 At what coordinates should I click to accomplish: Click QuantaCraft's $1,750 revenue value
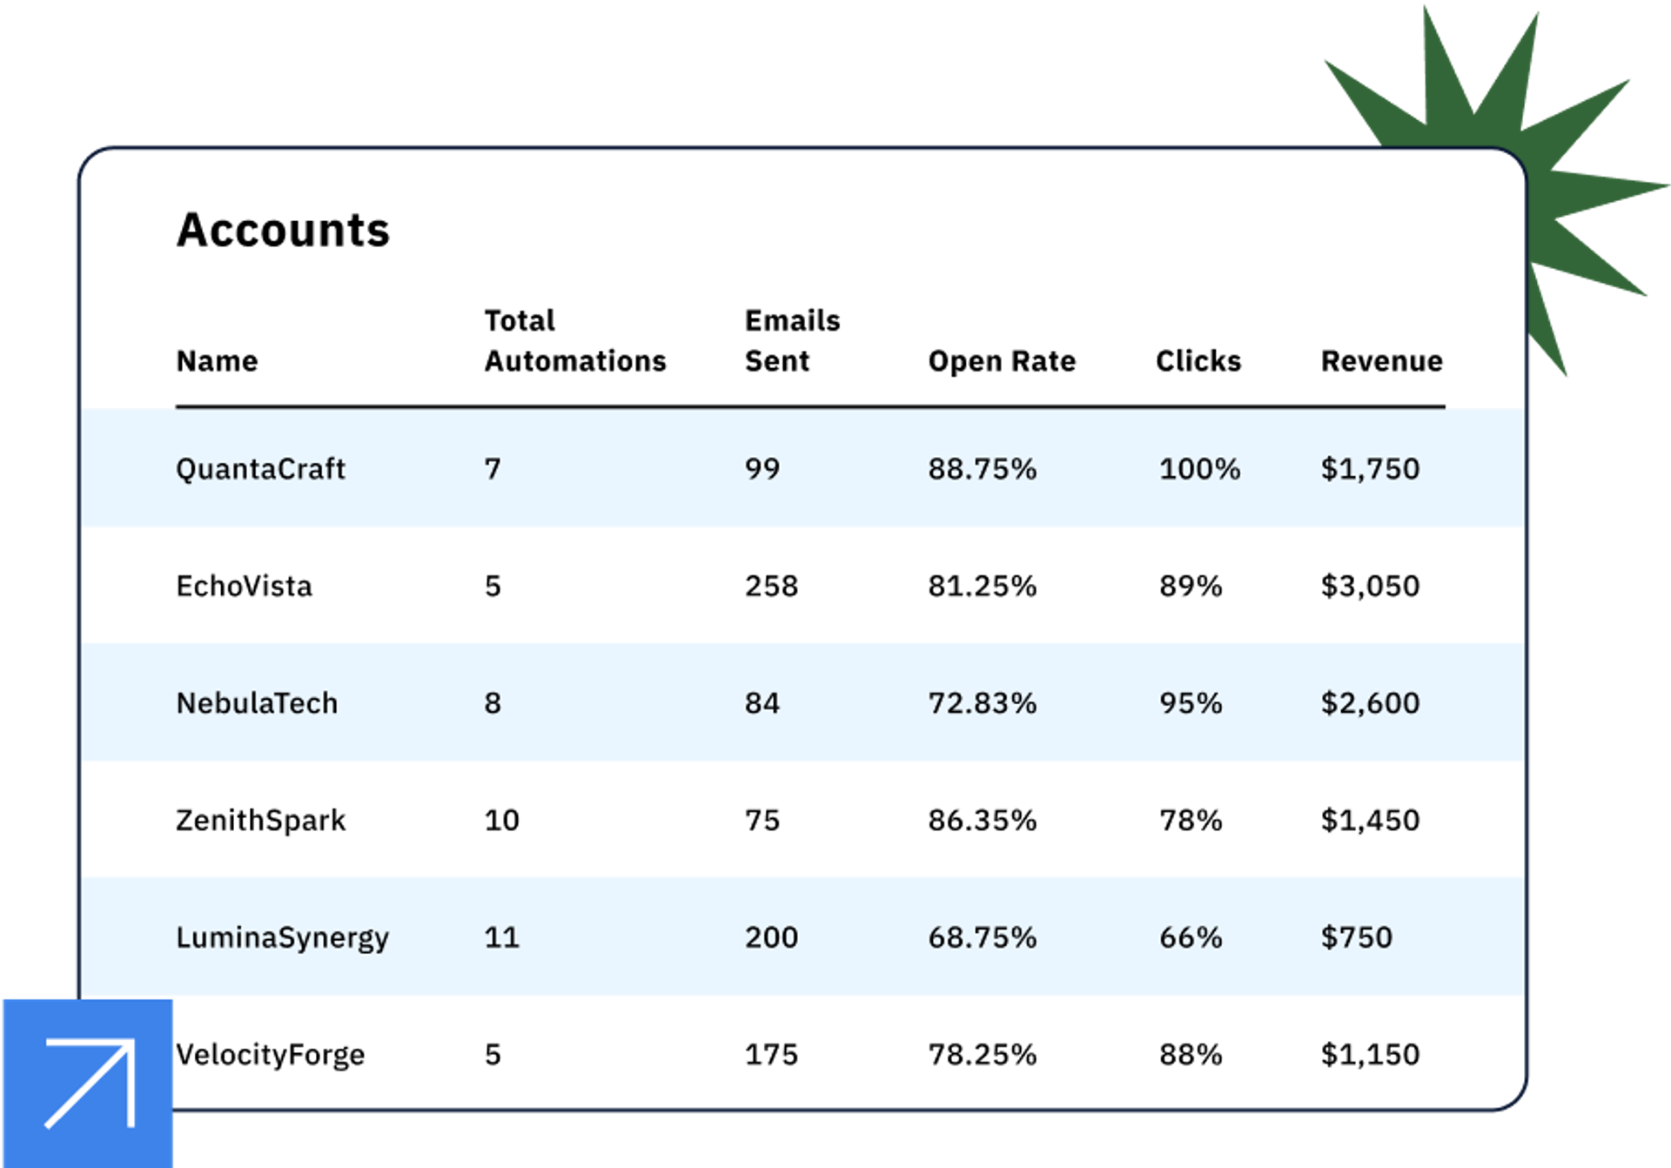(1370, 469)
